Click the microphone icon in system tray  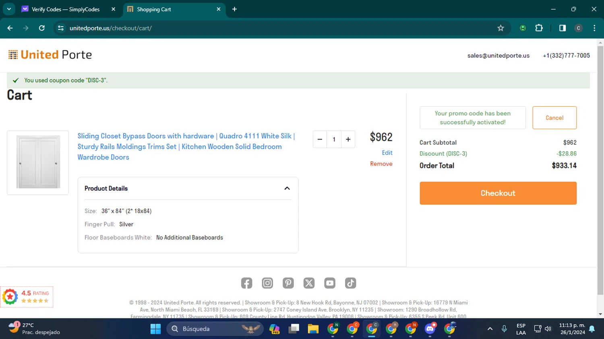point(504,329)
